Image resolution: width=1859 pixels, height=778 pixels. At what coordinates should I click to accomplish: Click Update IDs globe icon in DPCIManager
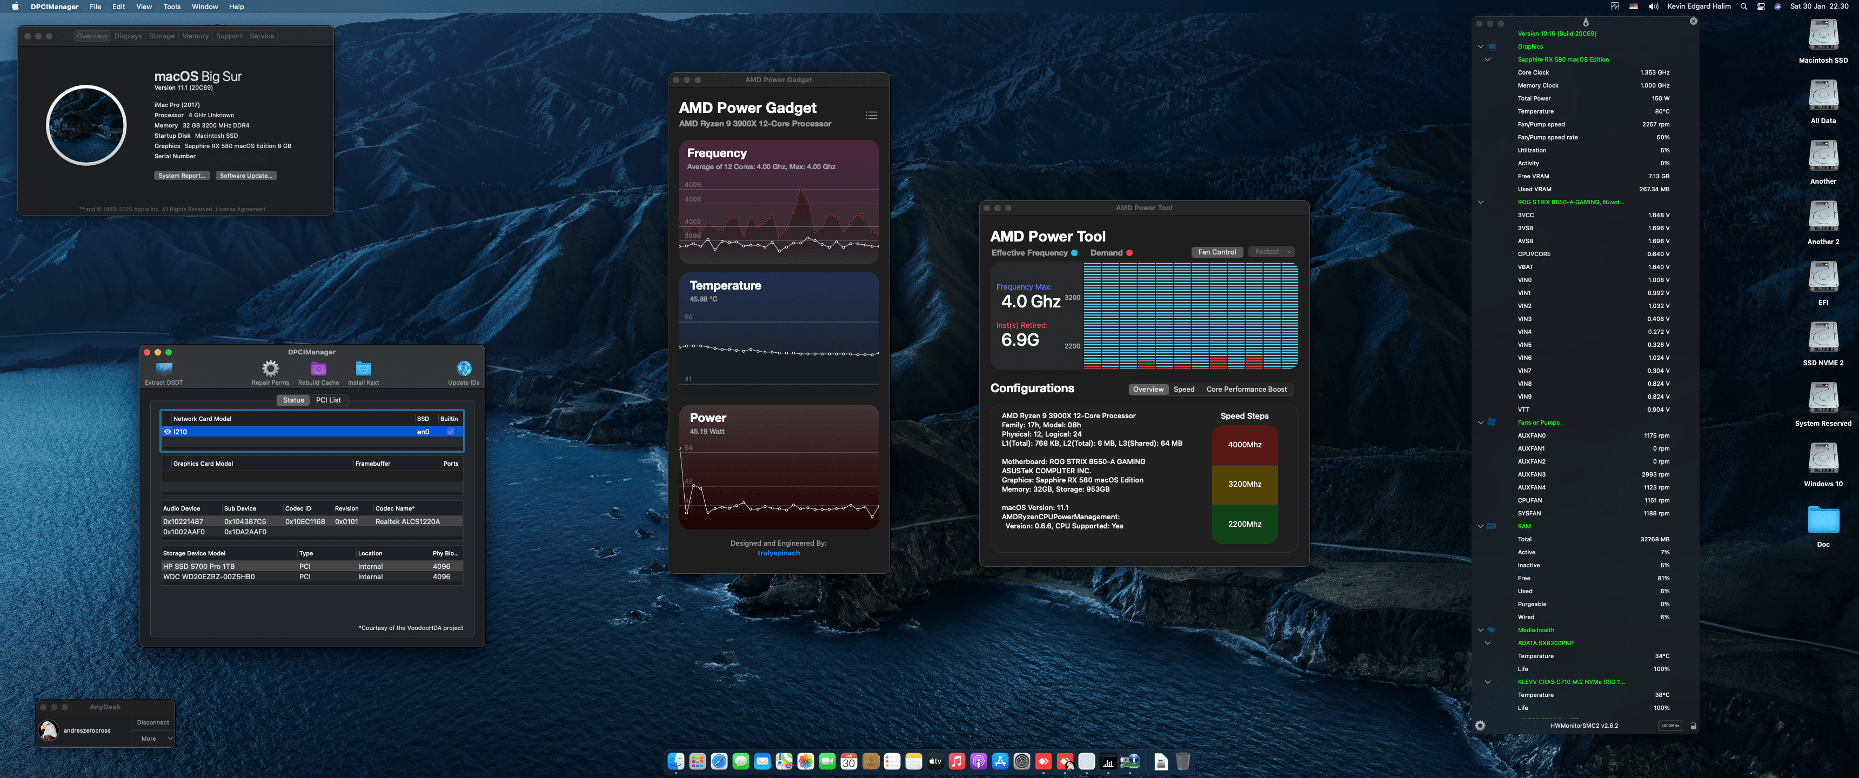click(x=463, y=369)
